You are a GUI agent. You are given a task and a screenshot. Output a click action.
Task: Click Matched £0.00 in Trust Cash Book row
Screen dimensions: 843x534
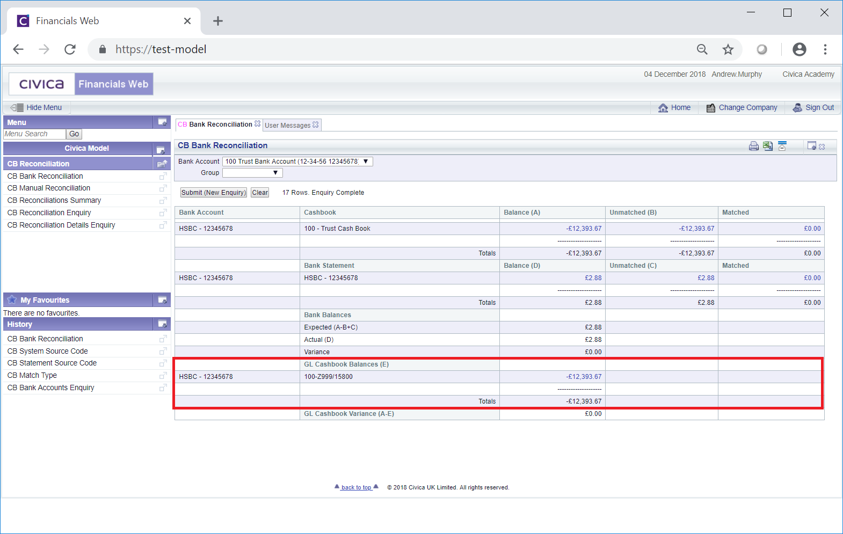pos(812,229)
